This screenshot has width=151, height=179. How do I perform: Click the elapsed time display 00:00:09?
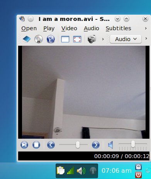107,156
